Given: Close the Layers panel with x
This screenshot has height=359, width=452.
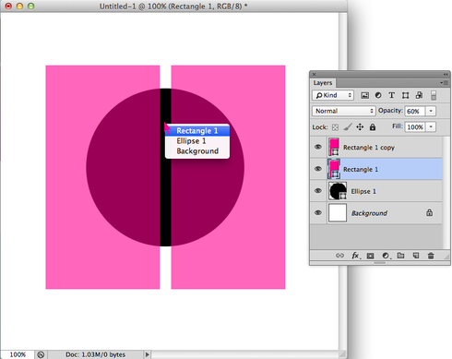Looking at the screenshot, I should 314,75.
